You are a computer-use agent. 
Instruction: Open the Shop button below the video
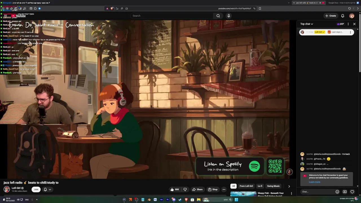pos(213,189)
